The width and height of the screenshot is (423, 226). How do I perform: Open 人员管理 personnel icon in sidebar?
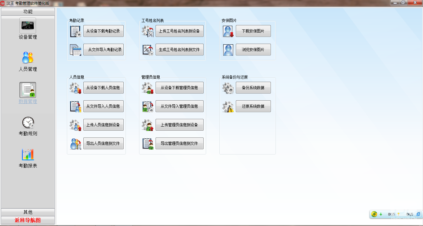(x=28, y=58)
